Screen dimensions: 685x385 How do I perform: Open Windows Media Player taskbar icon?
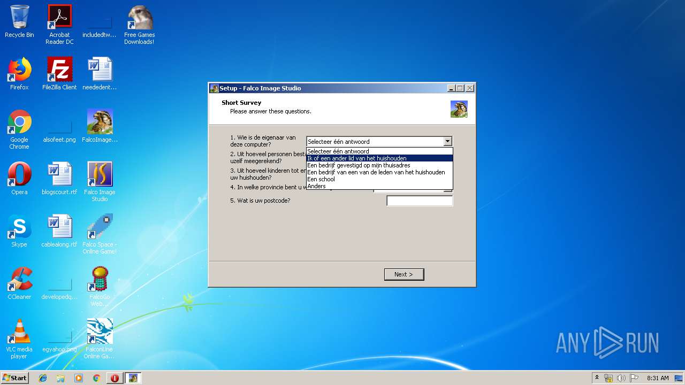click(79, 378)
